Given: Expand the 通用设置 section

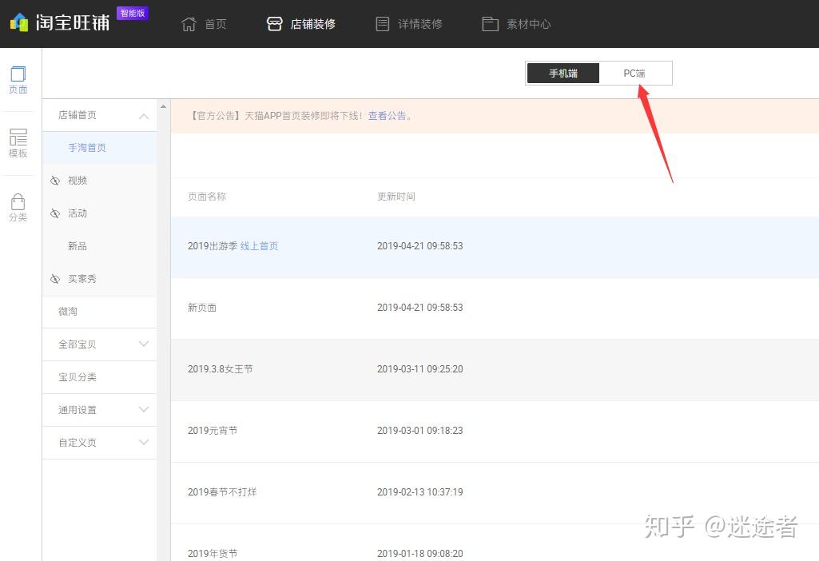Looking at the screenshot, I should click(143, 409).
